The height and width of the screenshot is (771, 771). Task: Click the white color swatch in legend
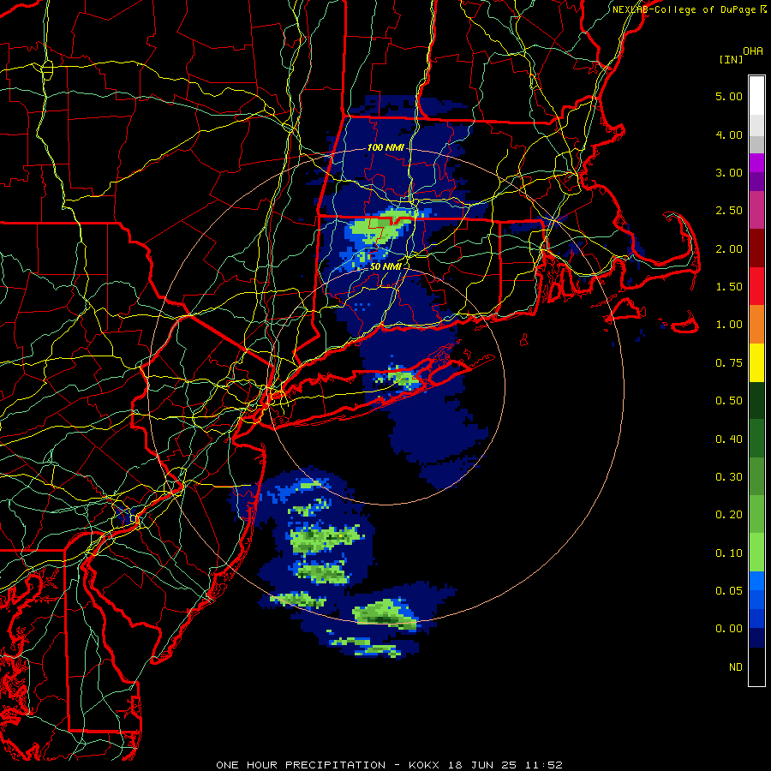[756, 96]
